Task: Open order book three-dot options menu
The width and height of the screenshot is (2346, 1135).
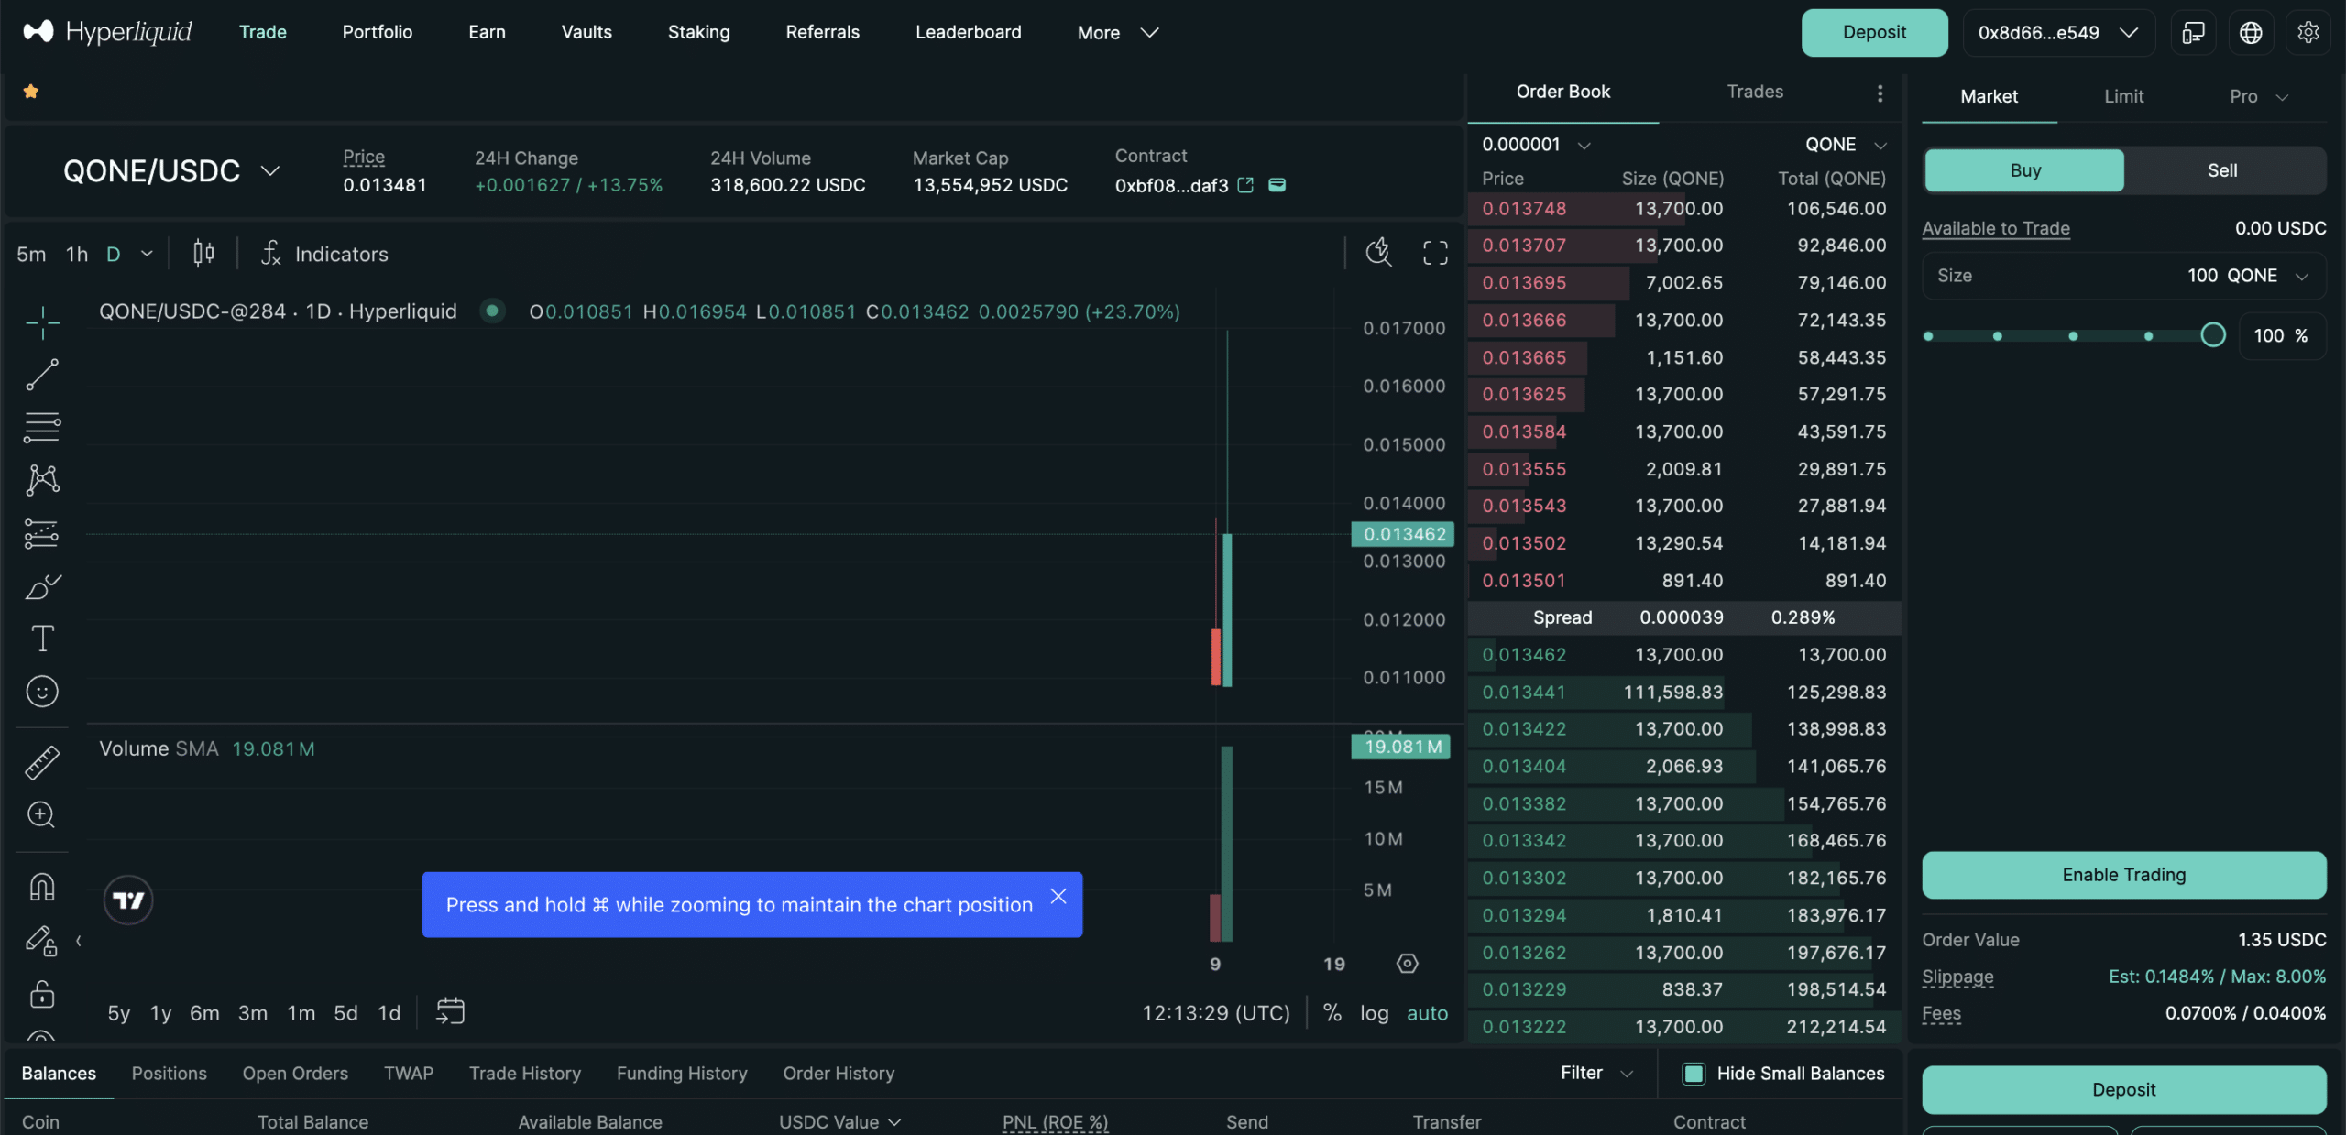Action: [1880, 93]
